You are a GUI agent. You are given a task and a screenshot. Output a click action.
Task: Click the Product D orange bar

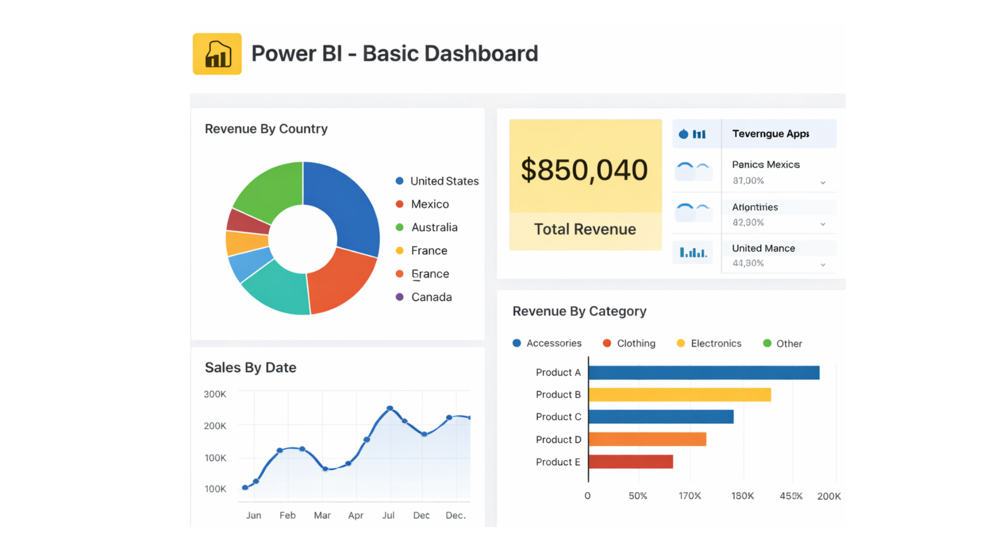tap(648, 439)
